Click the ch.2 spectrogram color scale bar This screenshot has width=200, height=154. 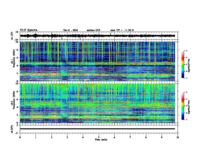(183, 106)
